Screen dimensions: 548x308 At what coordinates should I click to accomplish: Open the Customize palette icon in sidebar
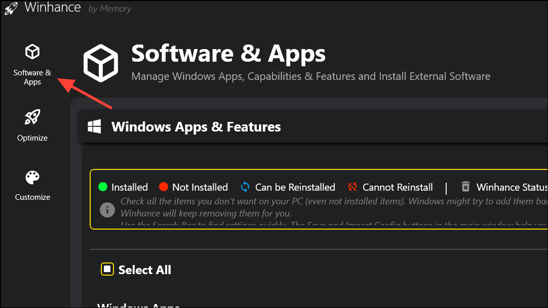[32, 177]
